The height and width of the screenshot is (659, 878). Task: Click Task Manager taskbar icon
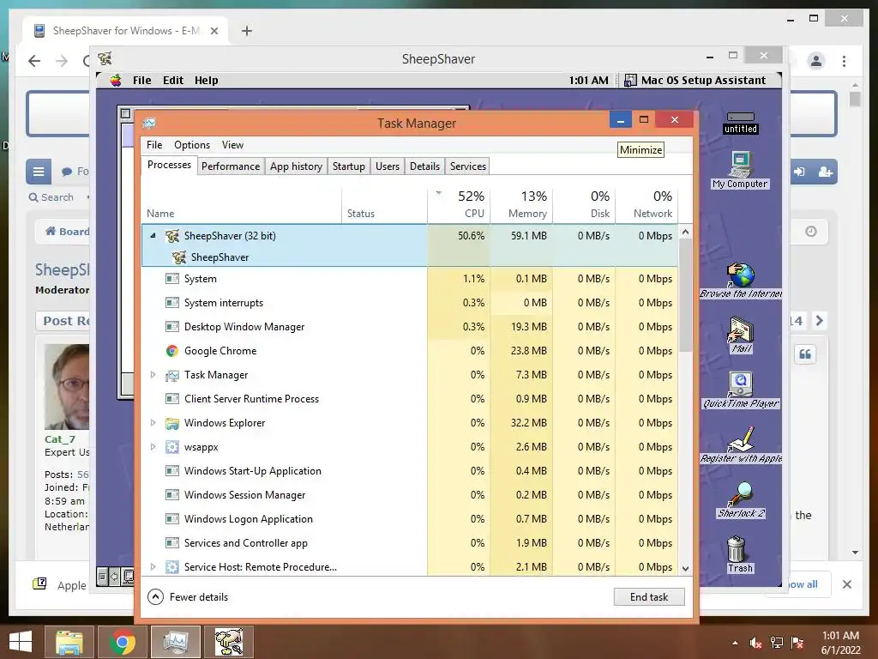click(x=175, y=642)
